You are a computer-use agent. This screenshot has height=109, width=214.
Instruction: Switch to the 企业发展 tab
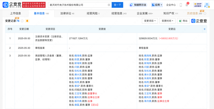point(145,13)
